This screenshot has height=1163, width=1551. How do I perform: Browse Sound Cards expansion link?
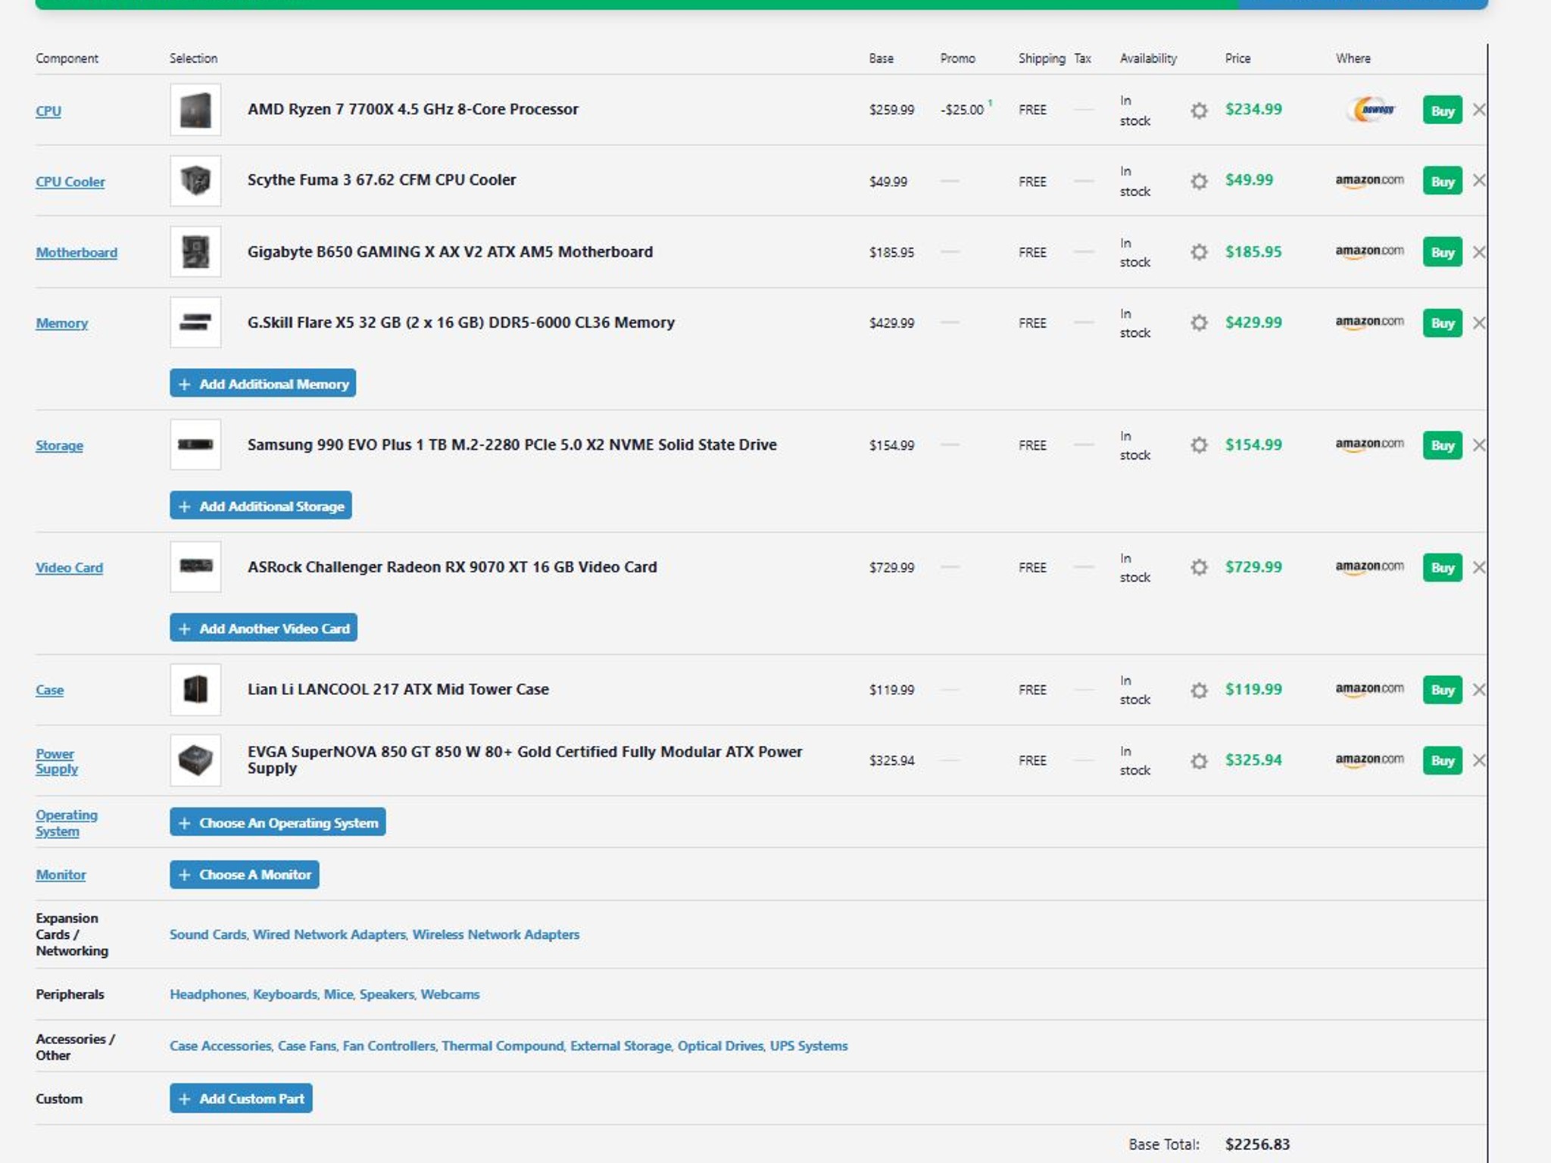[x=208, y=934]
